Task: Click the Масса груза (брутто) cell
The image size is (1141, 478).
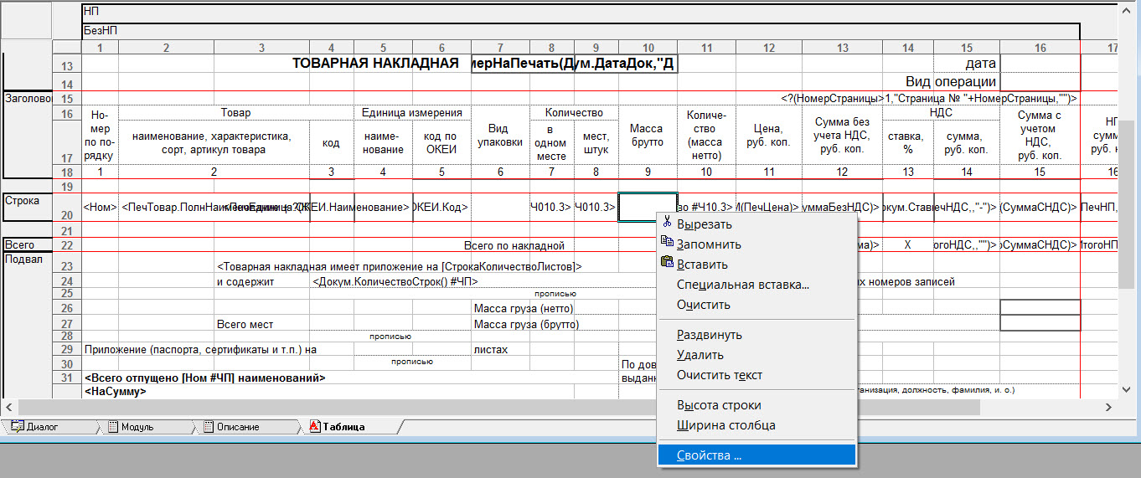Action: point(526,324)
